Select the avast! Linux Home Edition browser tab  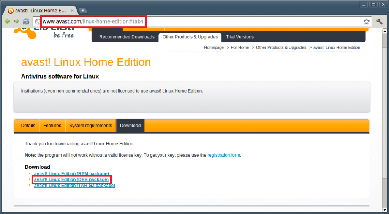click(x=41, y=11)
